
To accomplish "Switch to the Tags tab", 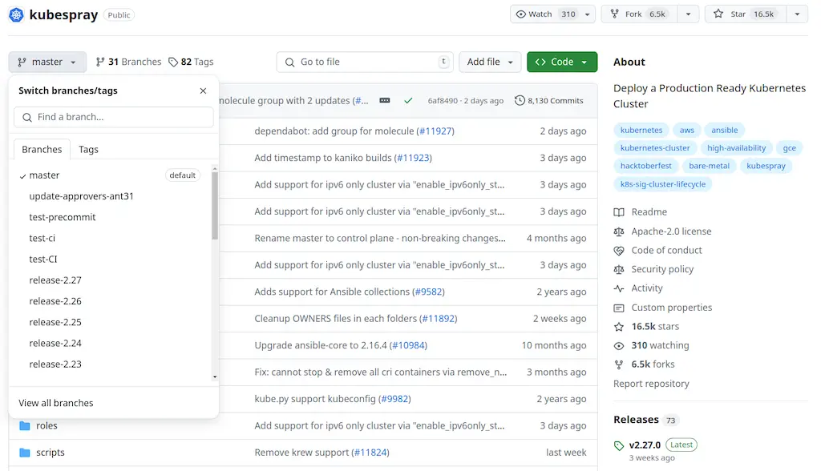I will pos(88,150).
